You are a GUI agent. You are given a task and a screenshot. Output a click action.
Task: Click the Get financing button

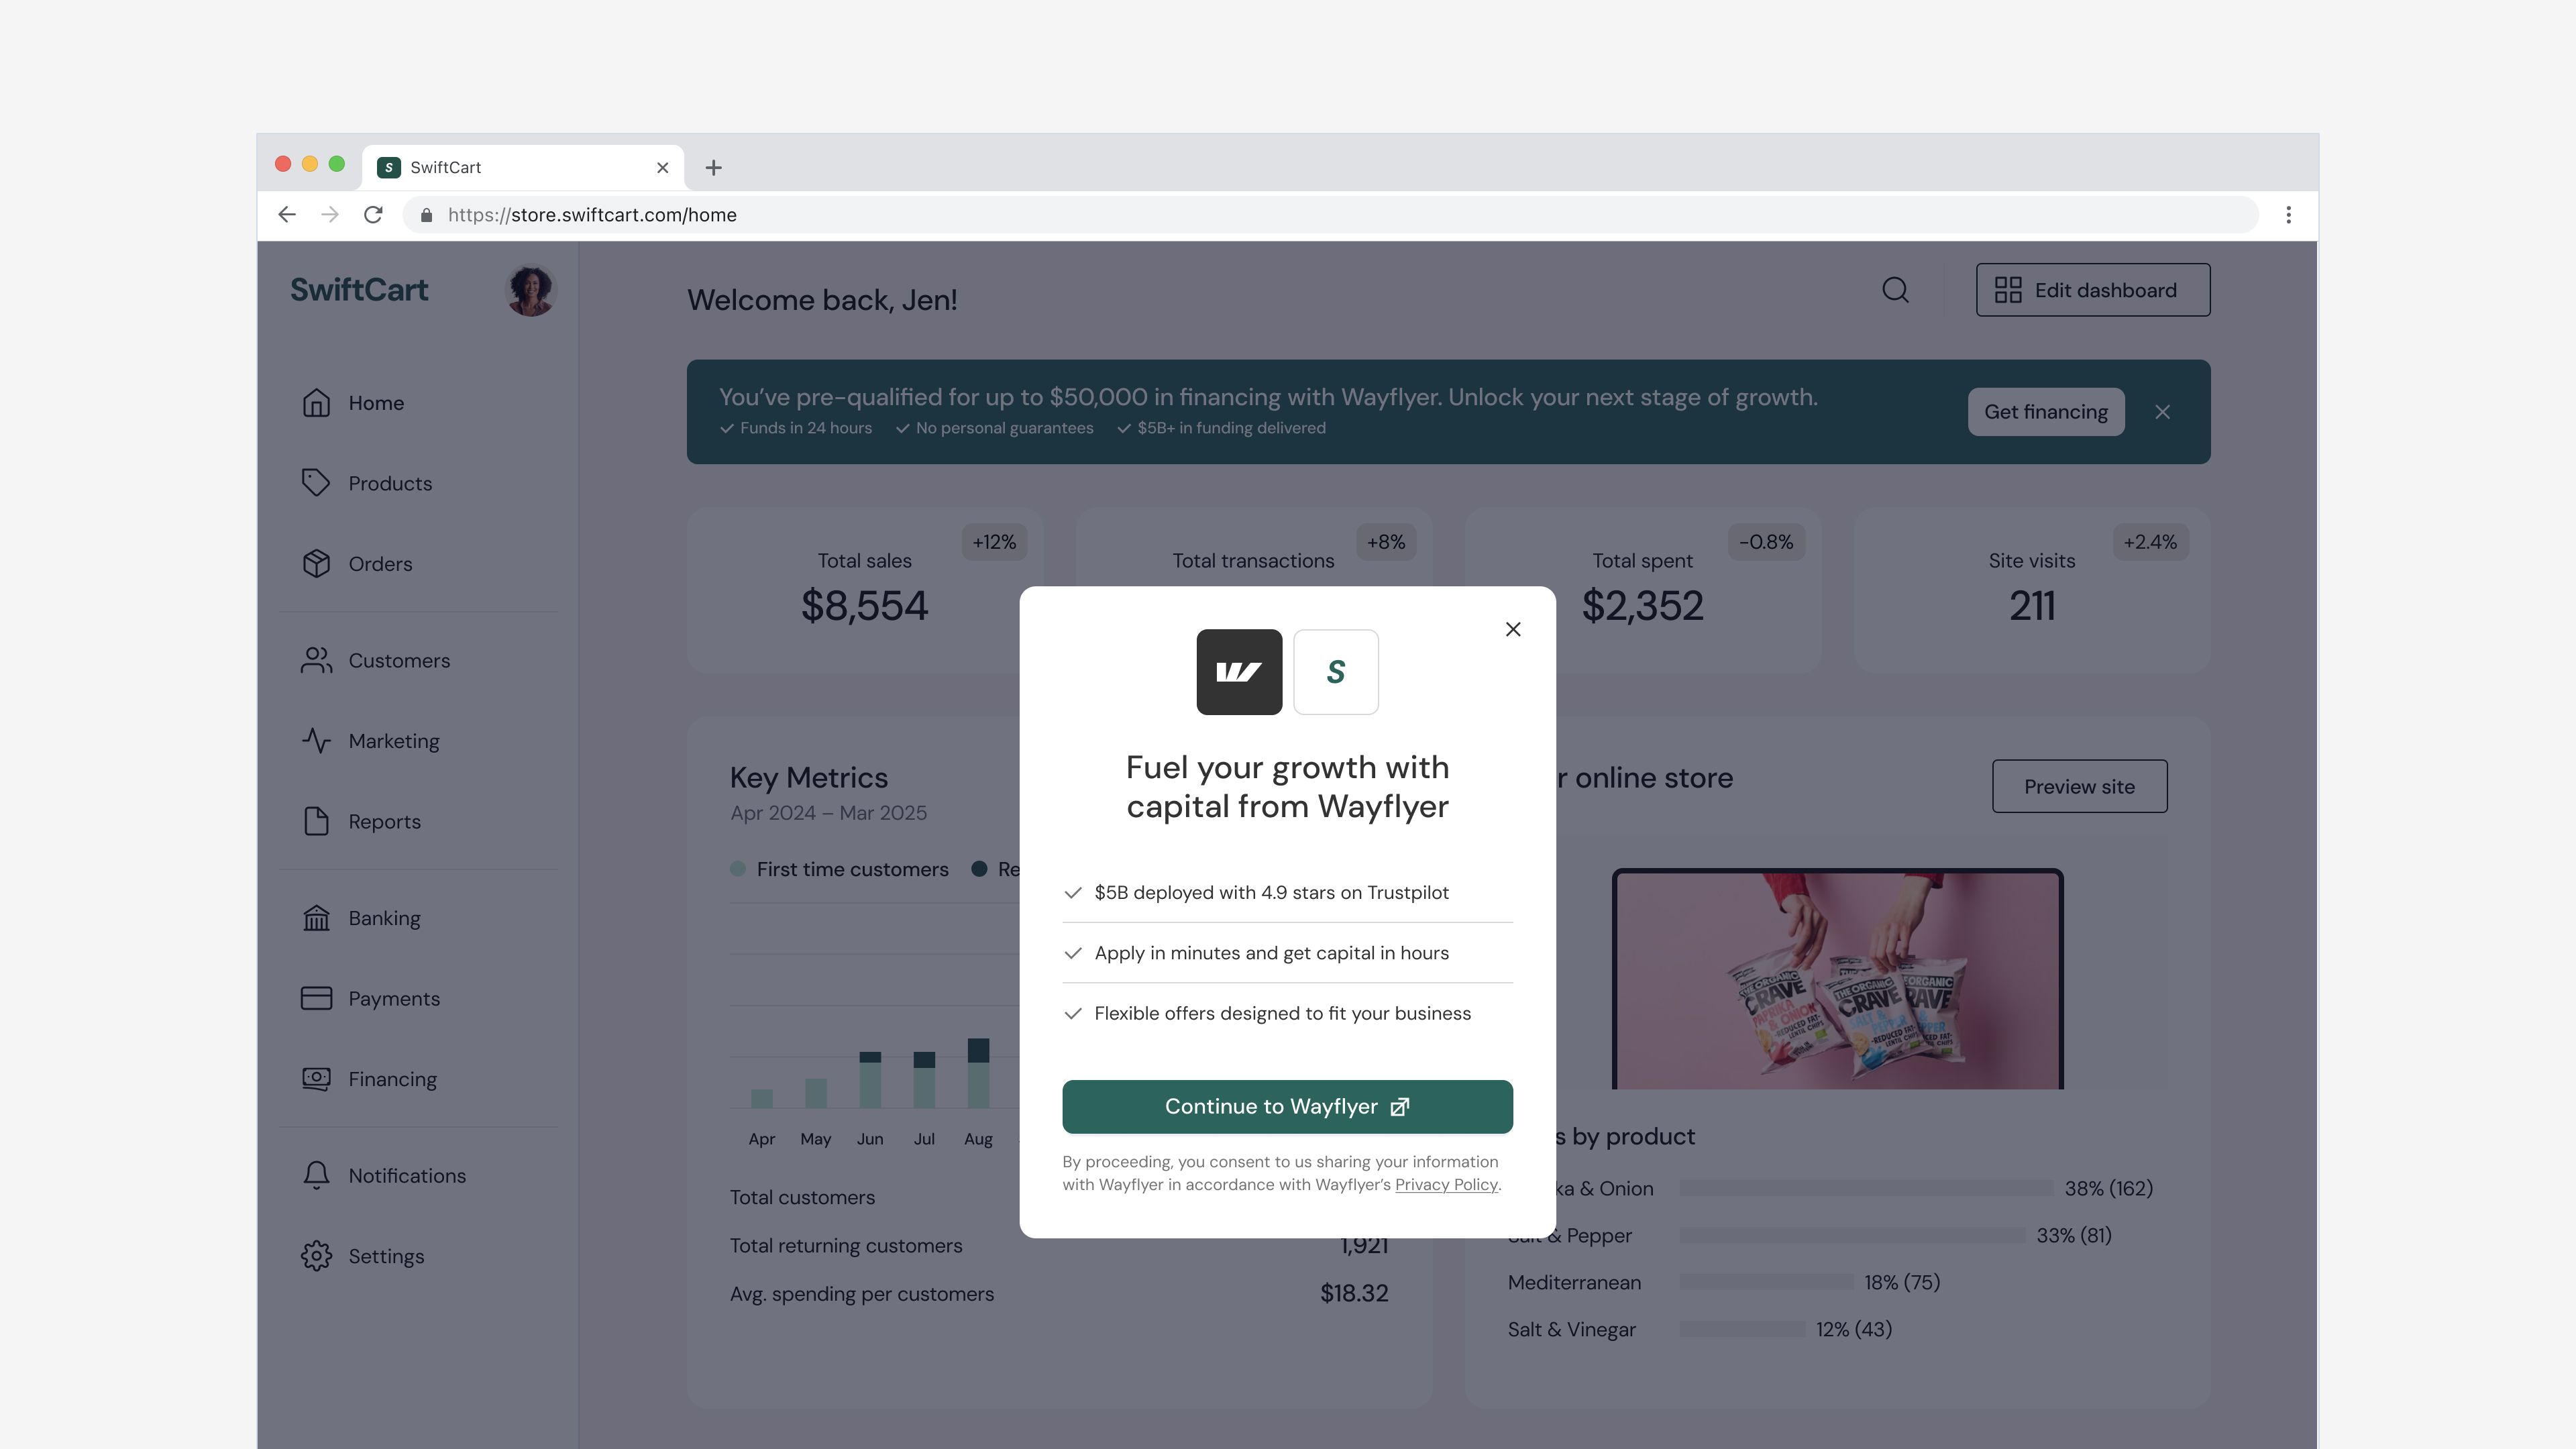[2046, 412]
